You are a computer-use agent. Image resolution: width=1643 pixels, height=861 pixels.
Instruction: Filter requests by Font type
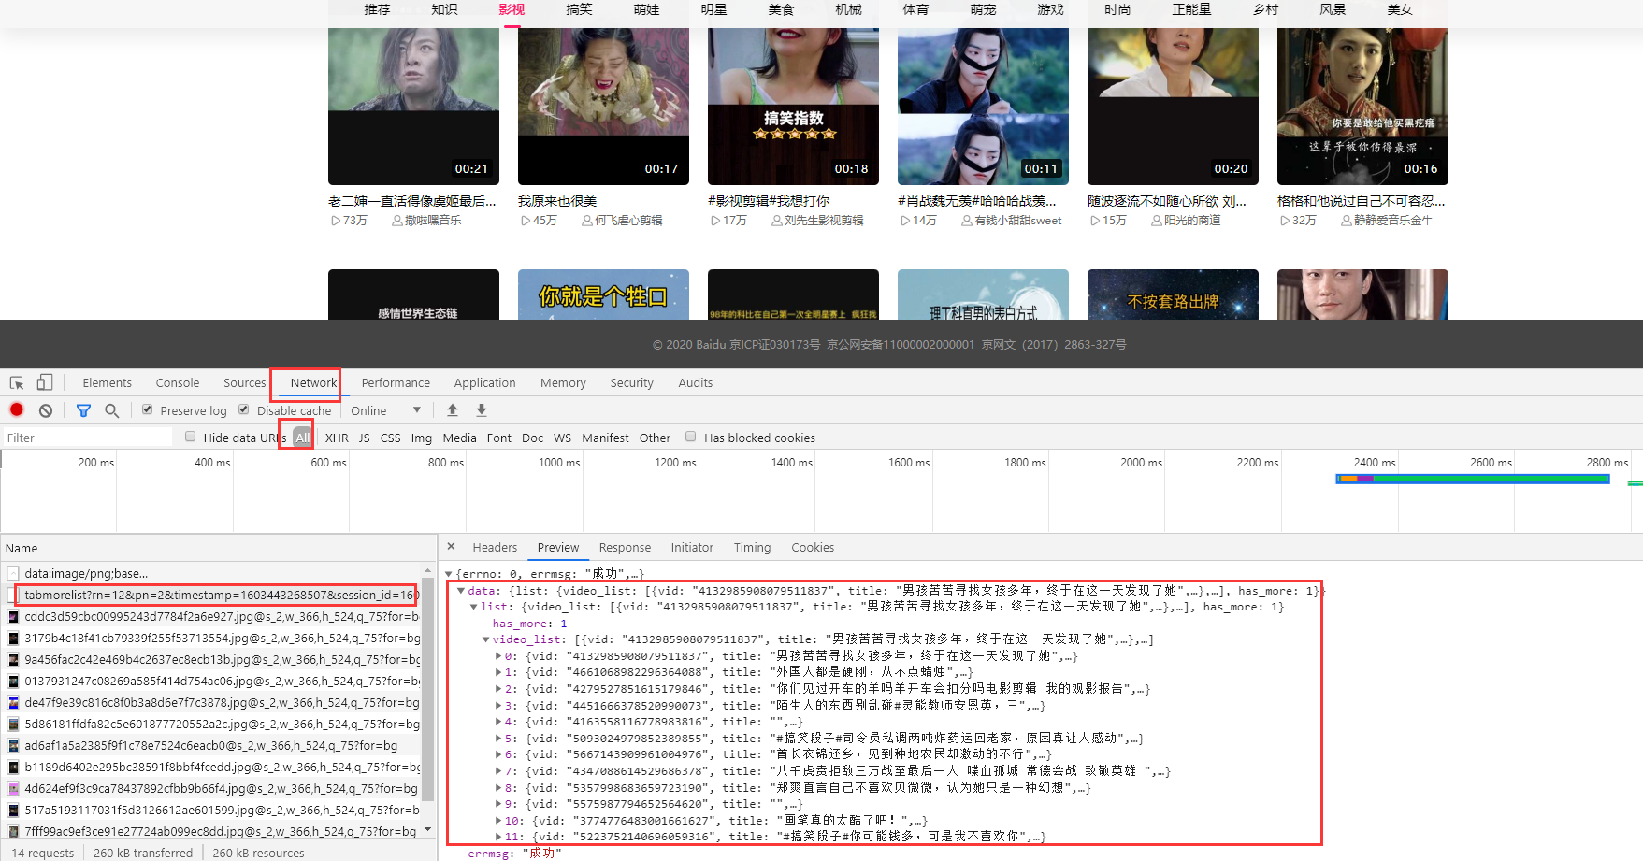[x=498, y=438]
